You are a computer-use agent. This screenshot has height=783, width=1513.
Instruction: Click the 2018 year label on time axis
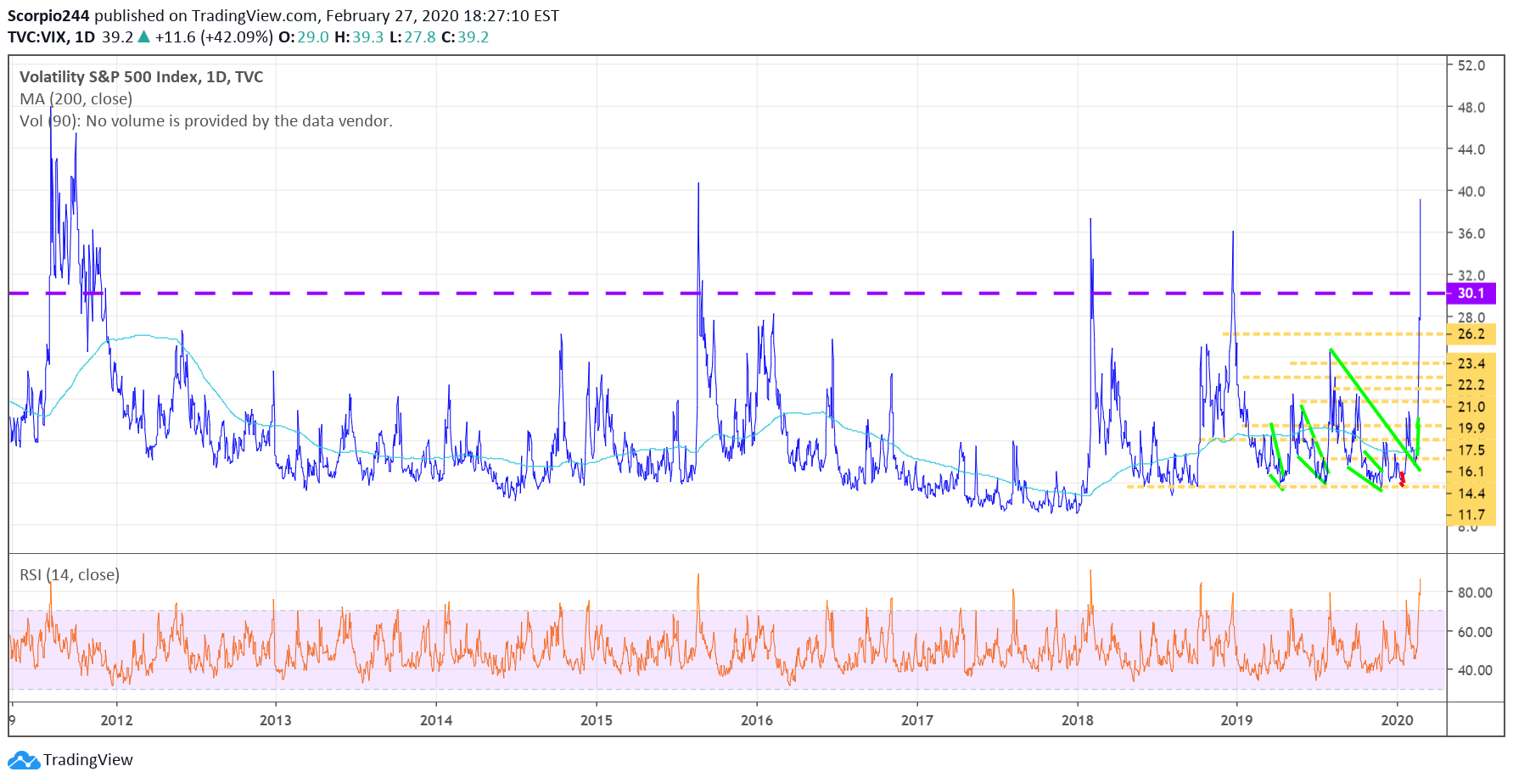(x=1078, y=720)
